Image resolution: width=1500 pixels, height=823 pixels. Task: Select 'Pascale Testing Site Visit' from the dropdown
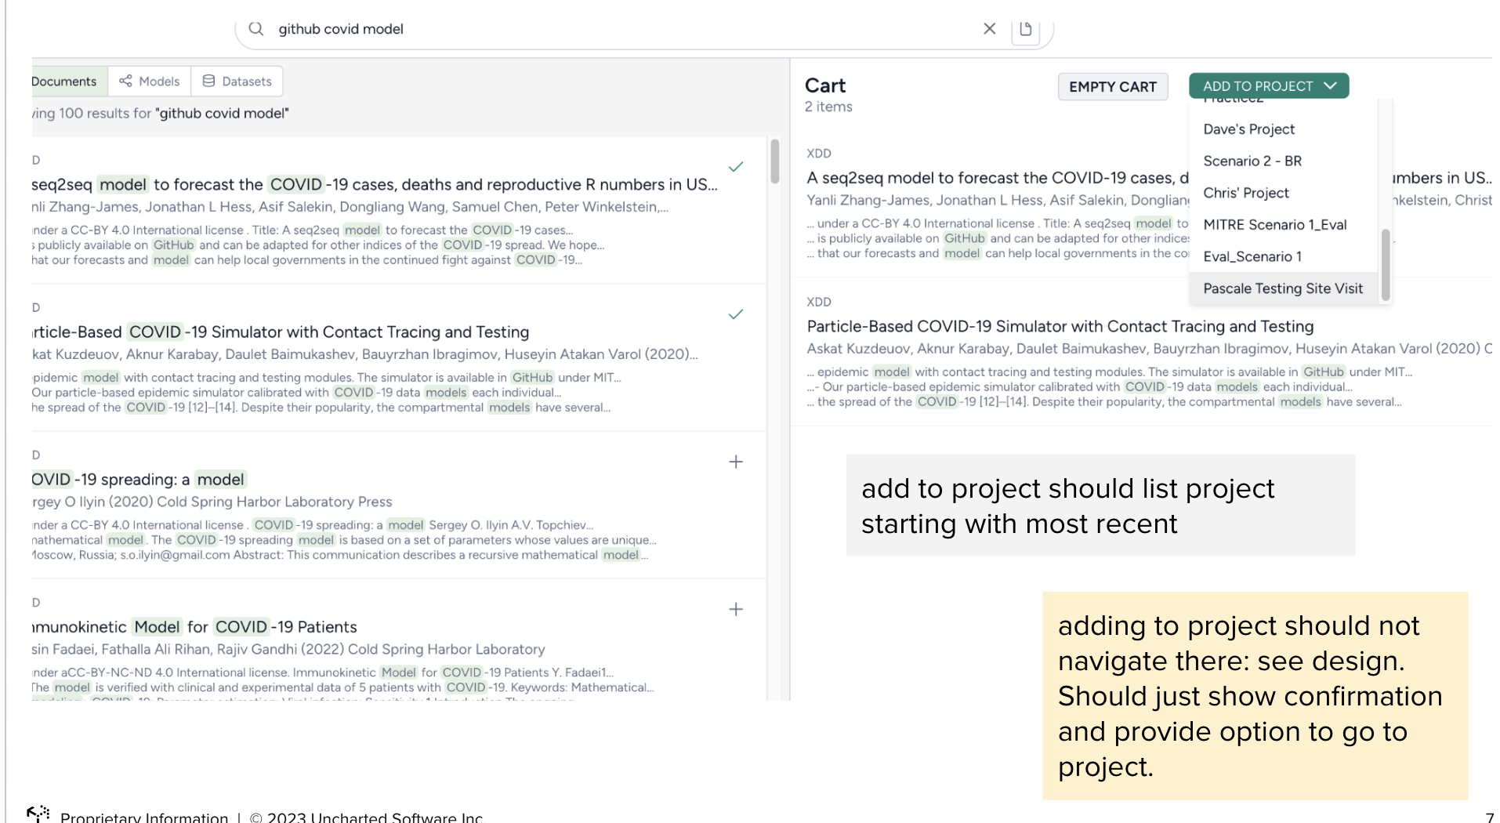click(x=1283, y=288)
